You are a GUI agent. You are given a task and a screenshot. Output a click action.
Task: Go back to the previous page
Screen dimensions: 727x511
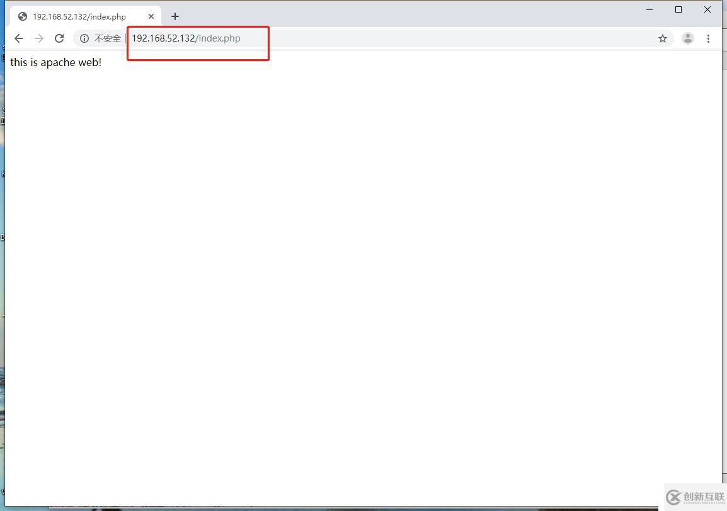[x=19, y=38]
